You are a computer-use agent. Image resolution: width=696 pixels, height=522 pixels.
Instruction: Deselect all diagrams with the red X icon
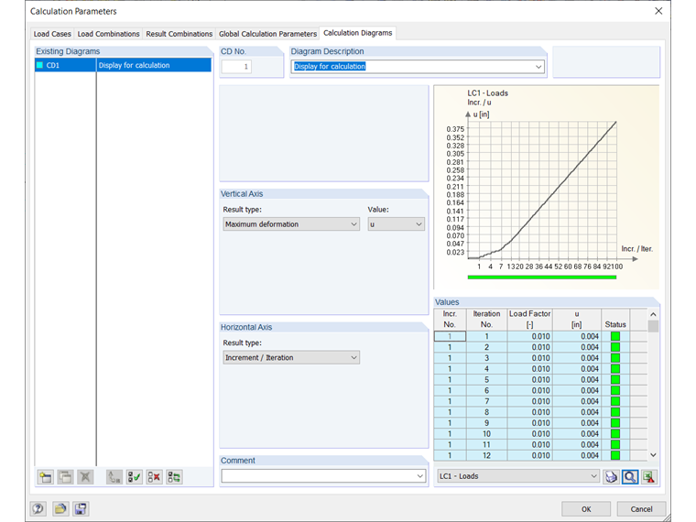[155, 477]
